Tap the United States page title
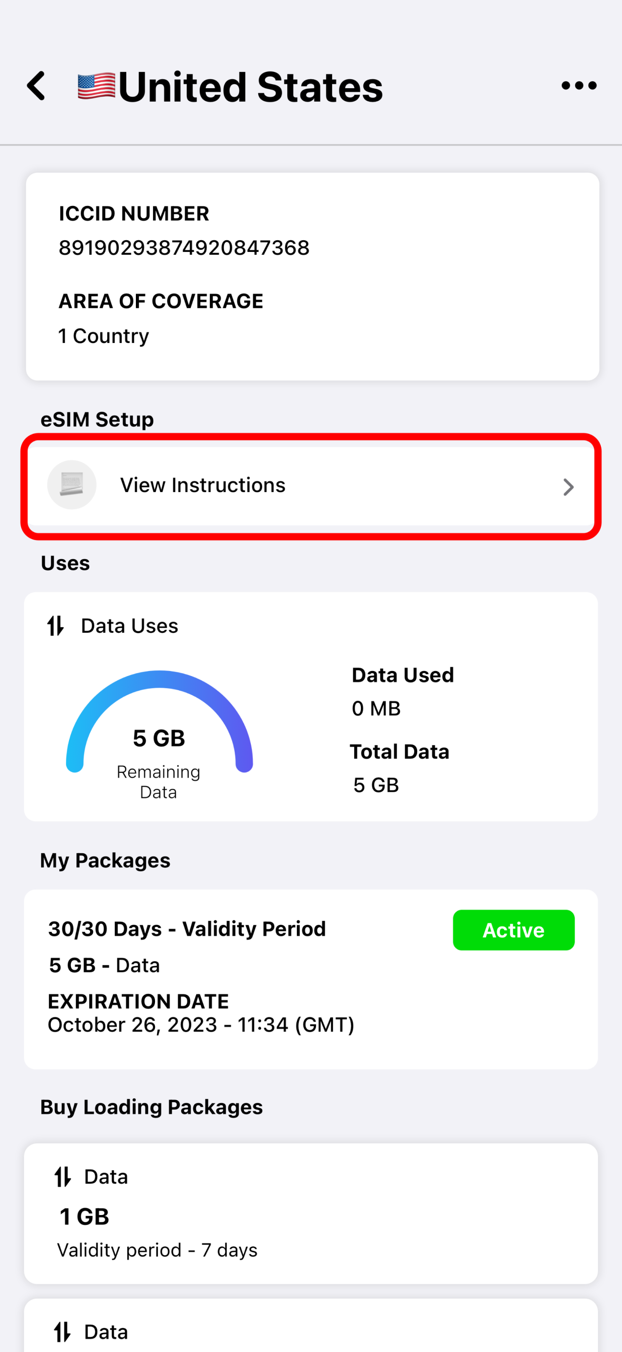Viewport: 622px width, 1352px height. (251, 87)
